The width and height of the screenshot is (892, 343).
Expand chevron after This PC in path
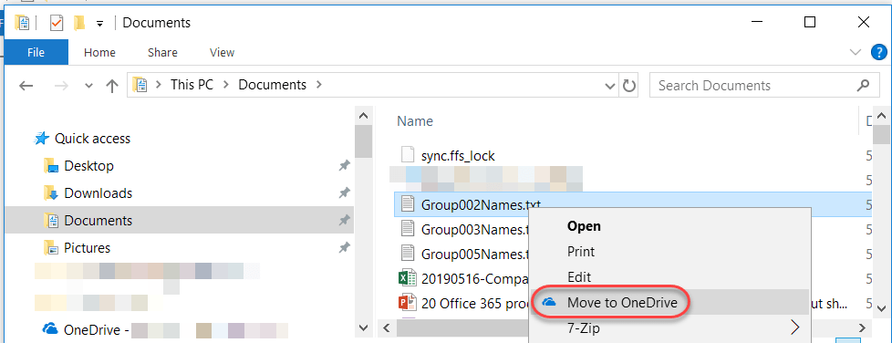coord(226,86)
